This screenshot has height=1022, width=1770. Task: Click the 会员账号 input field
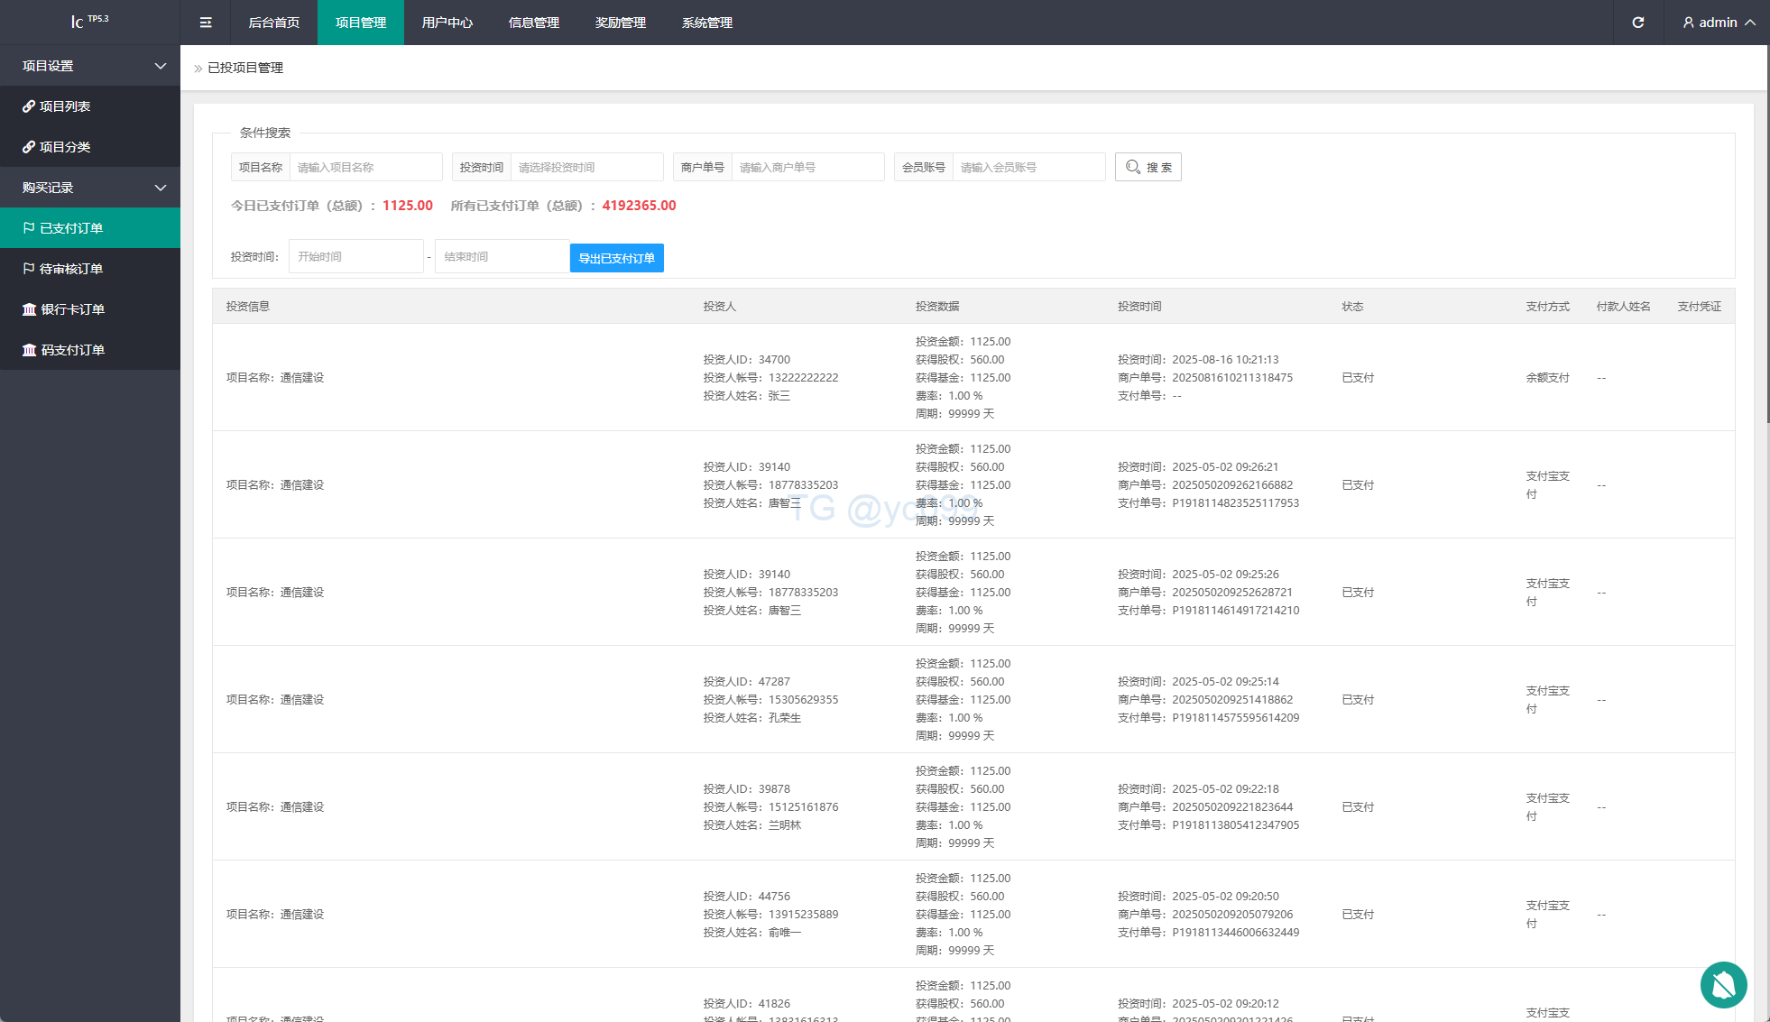pyautogui.click(x=1028, y=167)
